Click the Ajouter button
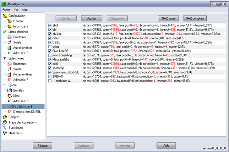 tap(89, 18)
